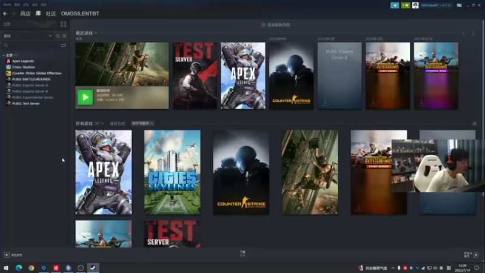This screenshot has width=485, height=273.
Task: Open the sort order dropdown beside 排序方式
Action: [142, 123]
